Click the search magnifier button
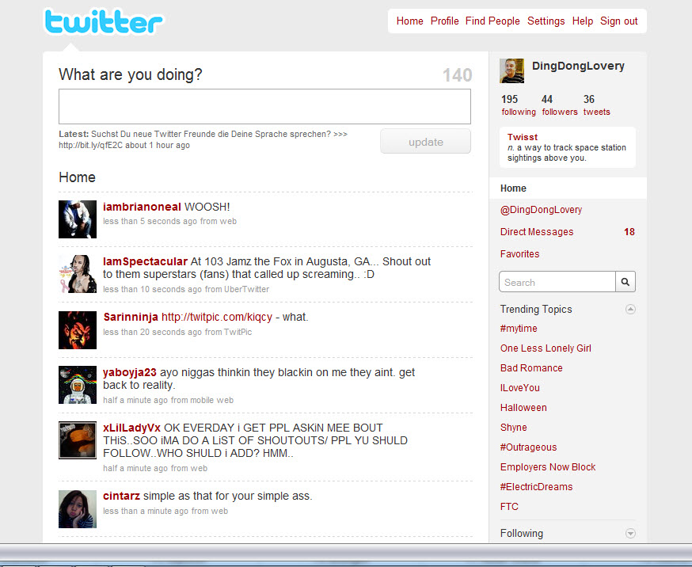Screen dimensions: 692x567 pyautogui.click(x=625, y=281)
